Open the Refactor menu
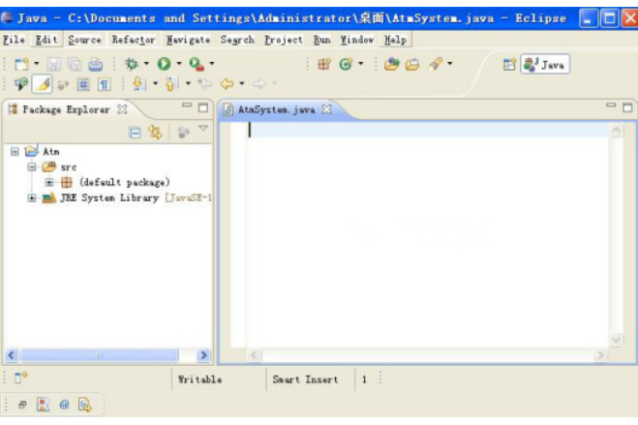The width and height of the screenshot is (638, 425). tap(134, 40)
